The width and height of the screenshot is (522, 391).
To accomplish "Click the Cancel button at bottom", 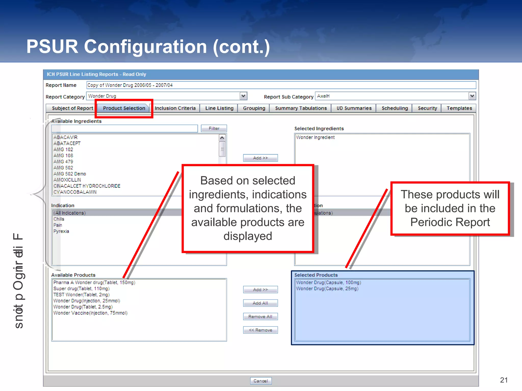I will pyautogui.click(x=260, y=381).
